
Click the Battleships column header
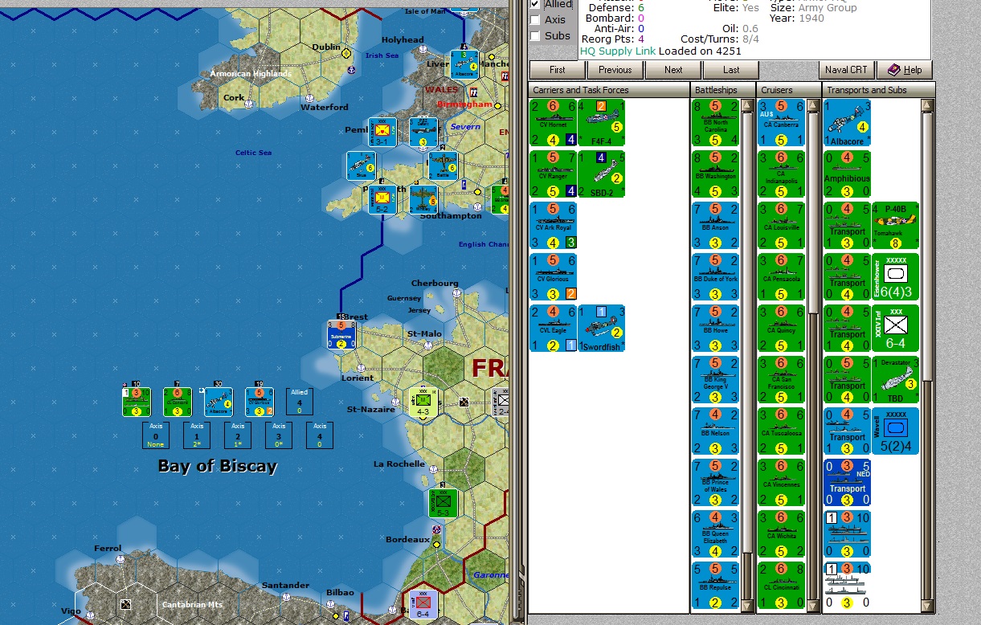(724, 90)
